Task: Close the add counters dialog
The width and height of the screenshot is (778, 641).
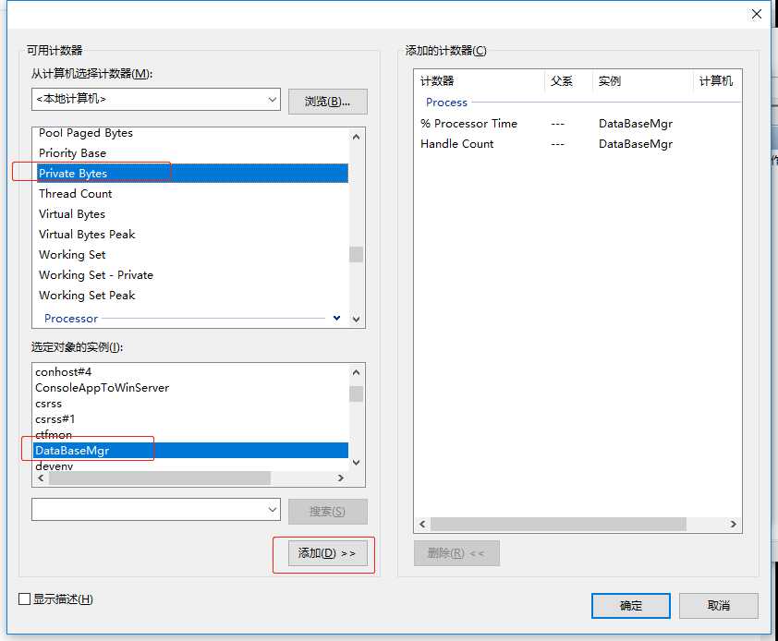Action: (756, 15)
